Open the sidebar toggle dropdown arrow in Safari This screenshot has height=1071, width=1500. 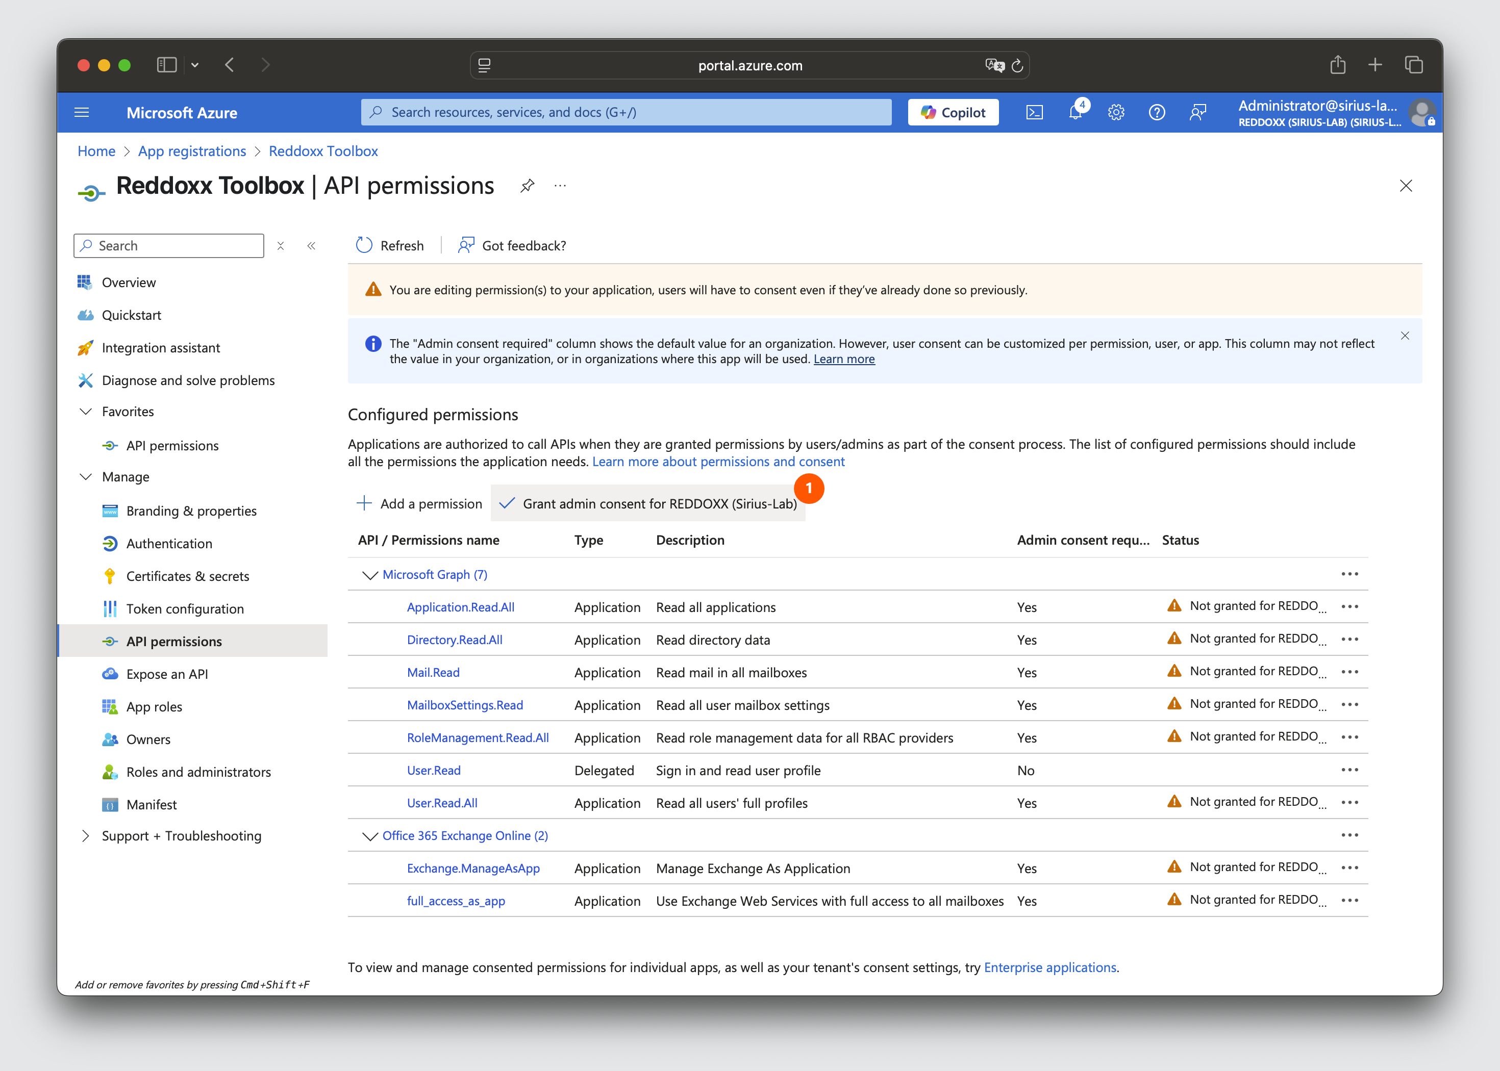(194, 65)
